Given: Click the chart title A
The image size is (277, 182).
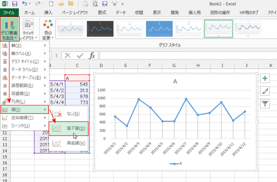Looking at the screenshot, I should click(175, 82).
